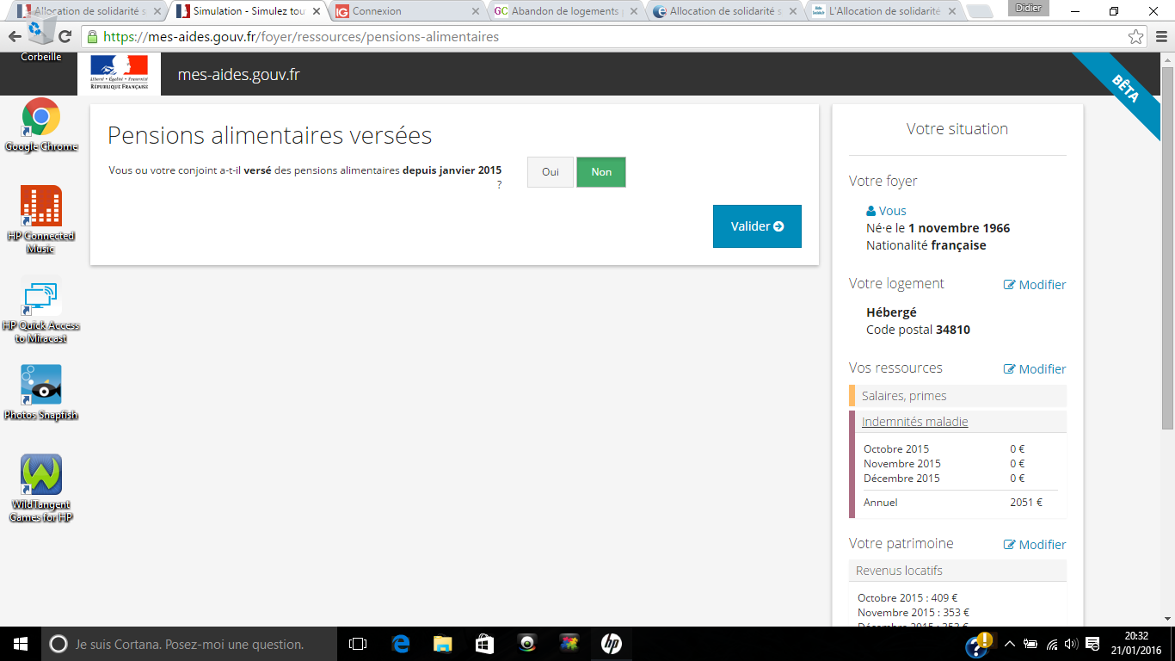
Task: Open the HP app in the taskbar
Action: point(611,644)
